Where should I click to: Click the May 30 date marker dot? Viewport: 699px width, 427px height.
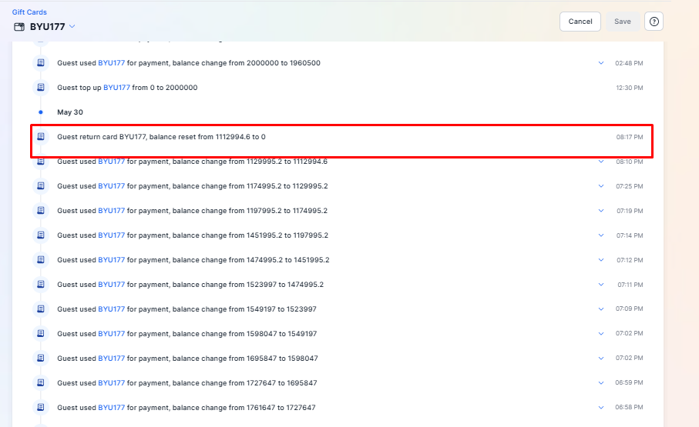(41, 112)
